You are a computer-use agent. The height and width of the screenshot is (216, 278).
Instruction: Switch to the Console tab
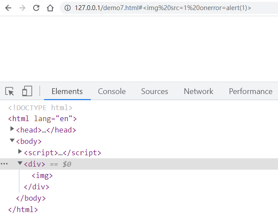[112, 91]
